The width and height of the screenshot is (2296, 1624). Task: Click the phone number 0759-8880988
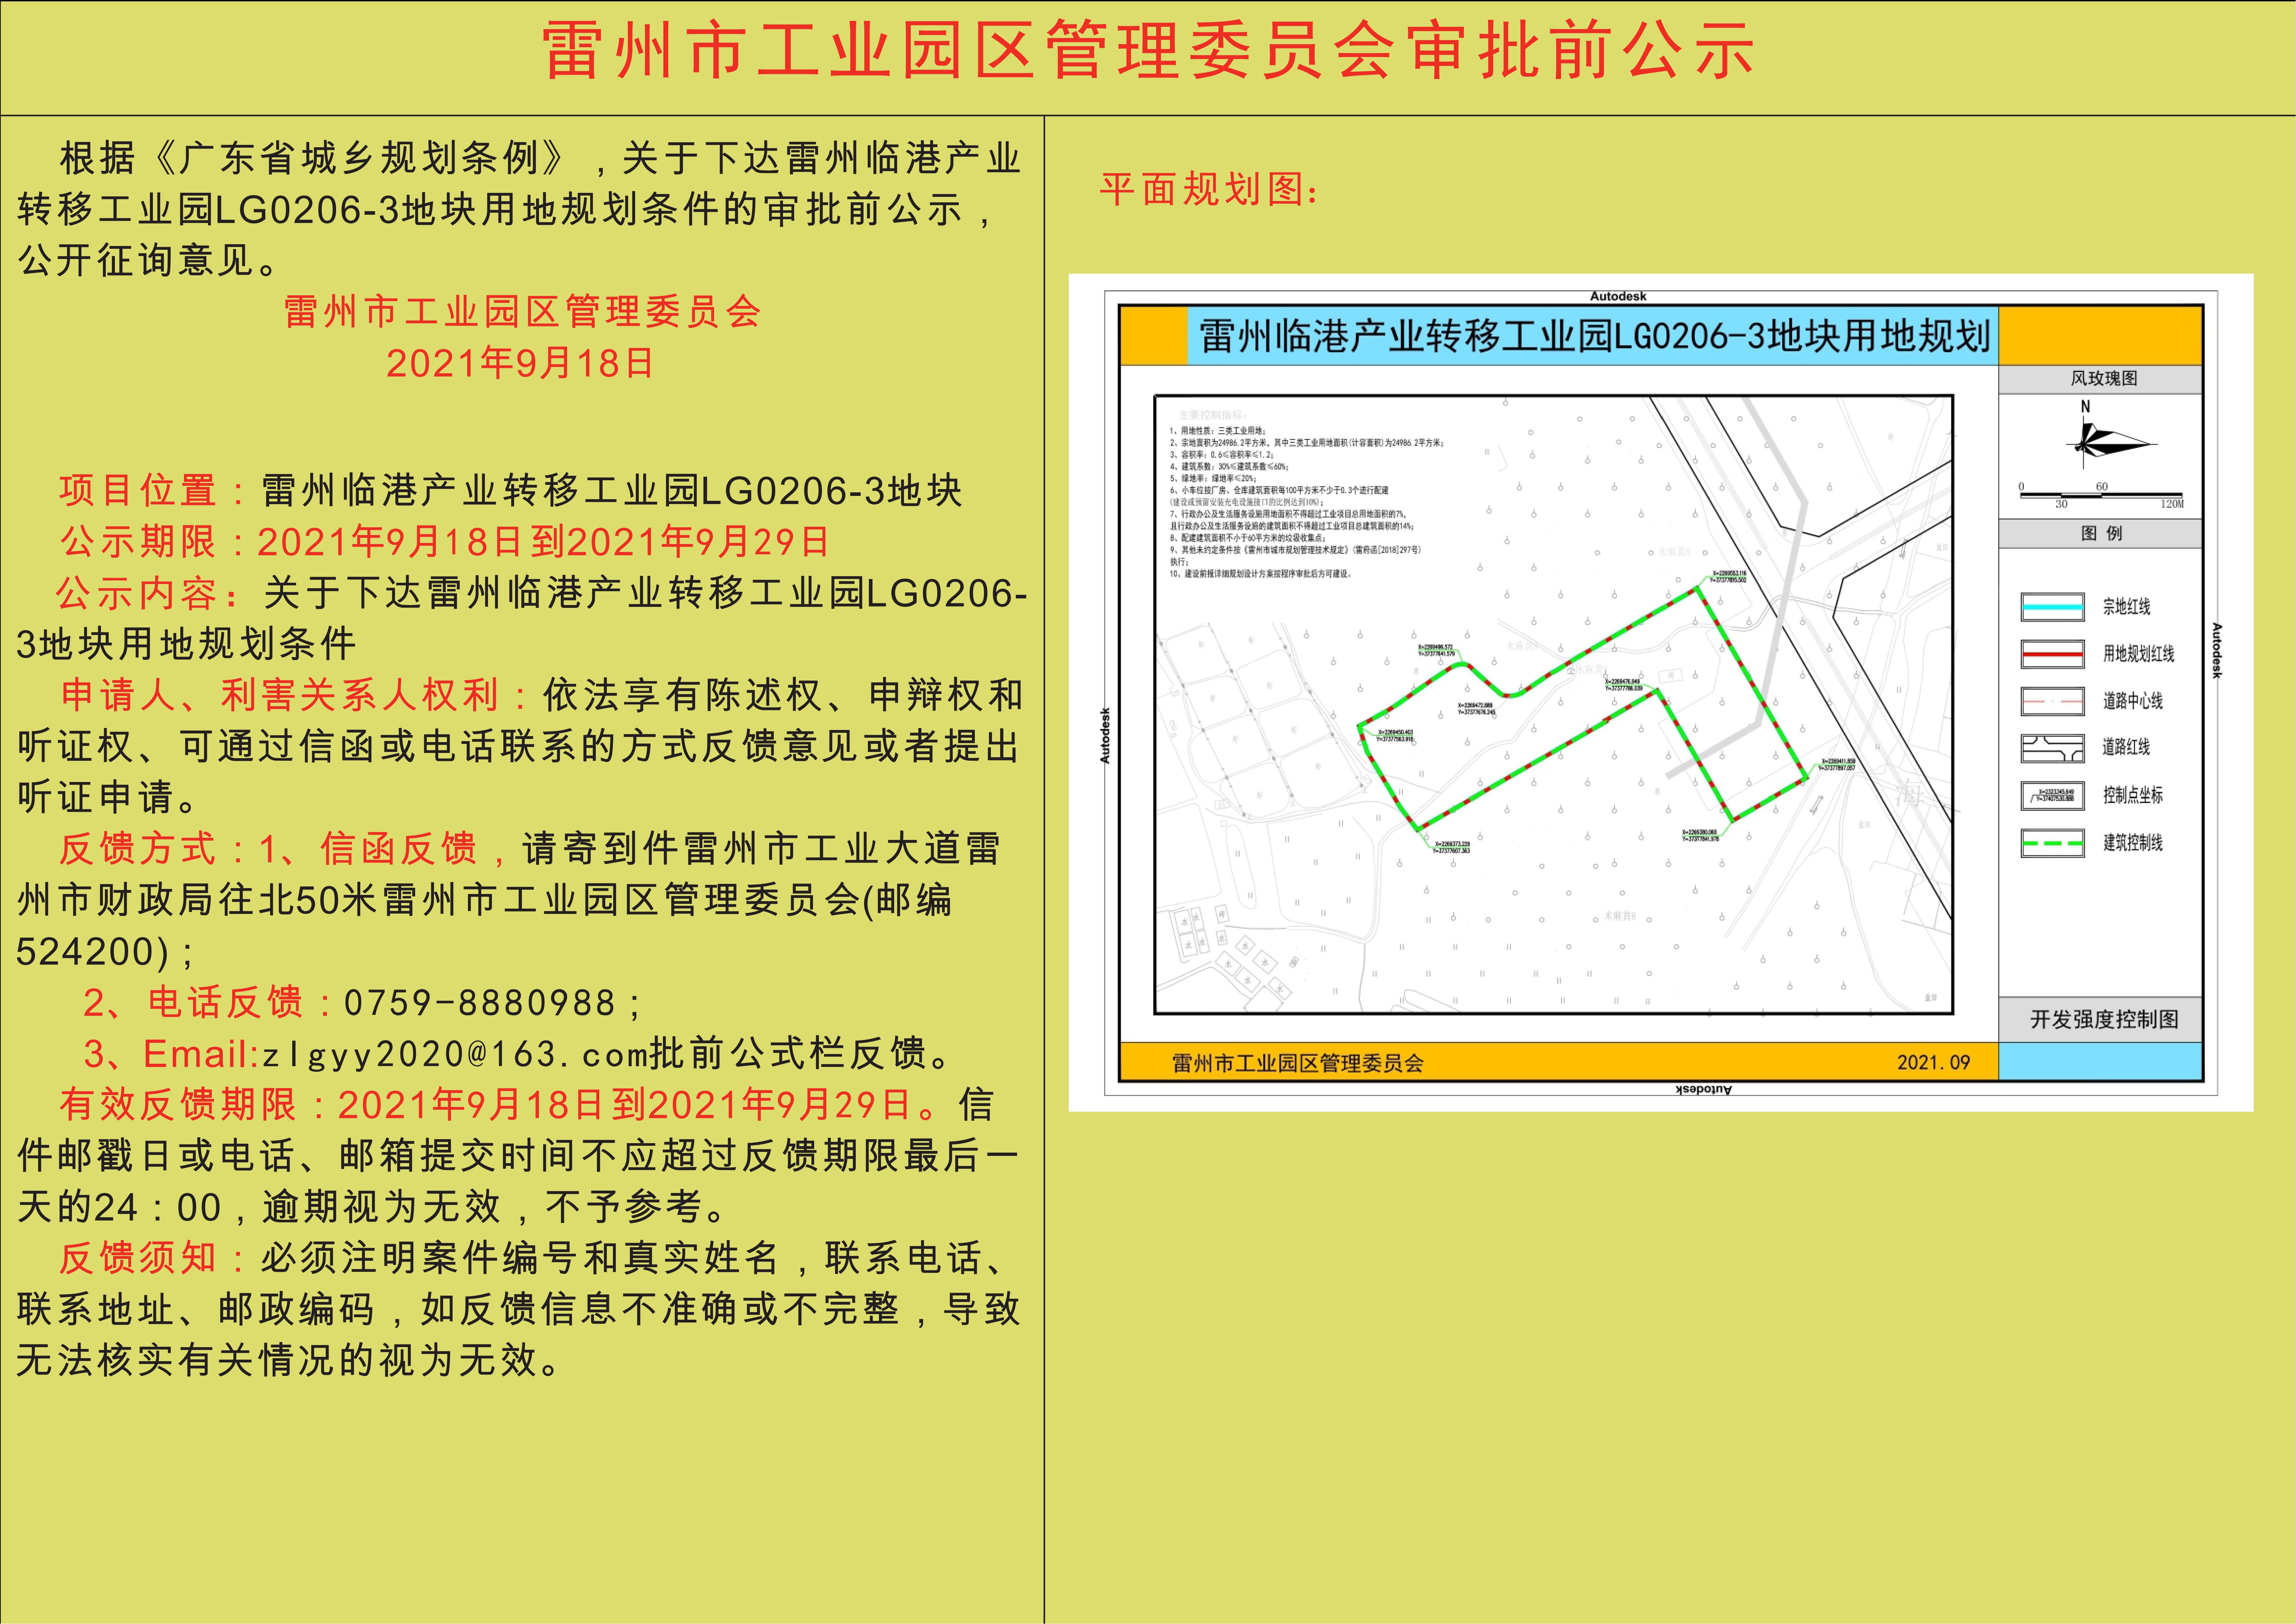(x=480, y=1003)
